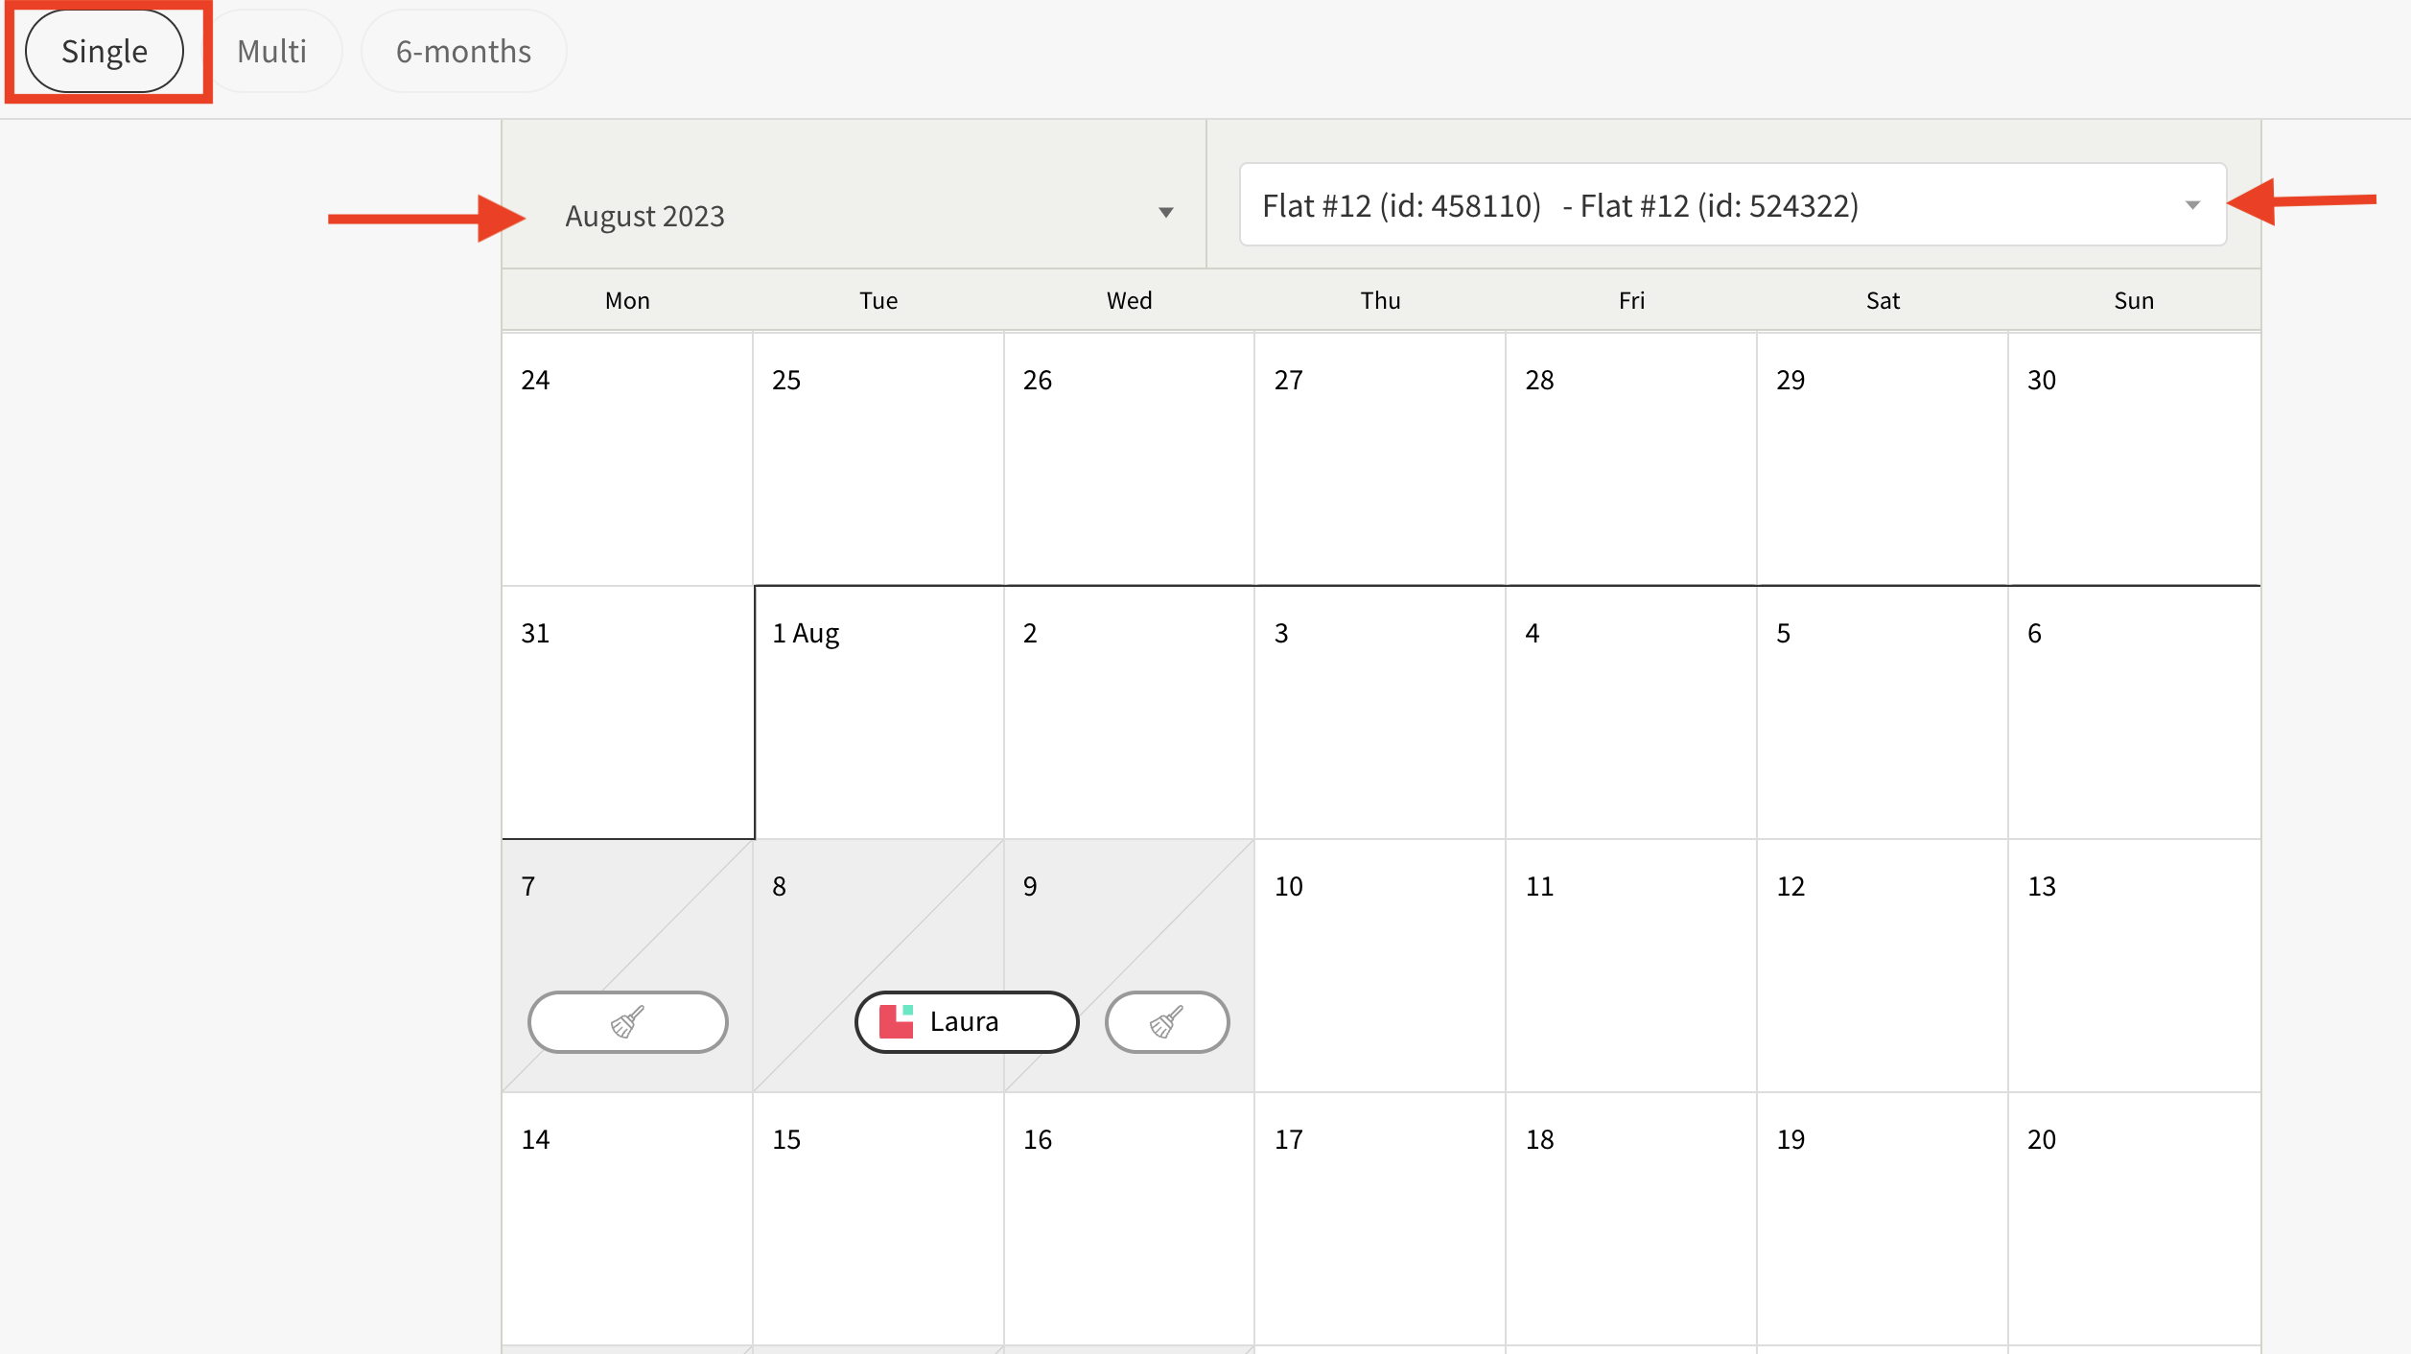
Task: Click the Sunday August 20 cell
Action: (x=2133, y=1218)
